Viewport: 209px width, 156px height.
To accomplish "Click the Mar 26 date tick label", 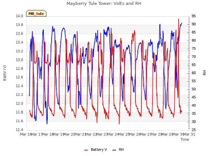I will click(135, 134).
